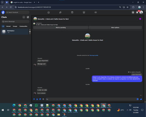Open the Chrome profile avatar
This screenshot has height=117, width=146.
[x=139, y=7]
